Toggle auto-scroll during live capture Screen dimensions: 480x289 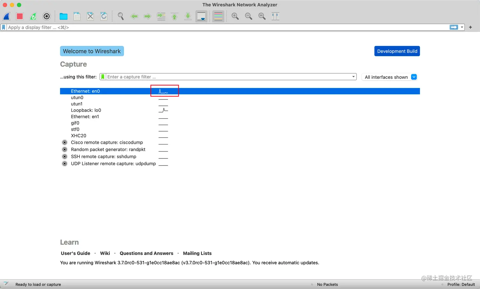tap(201, 16)
